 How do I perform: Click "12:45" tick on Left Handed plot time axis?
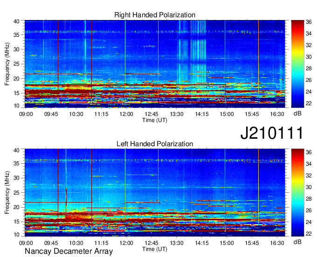152,243
